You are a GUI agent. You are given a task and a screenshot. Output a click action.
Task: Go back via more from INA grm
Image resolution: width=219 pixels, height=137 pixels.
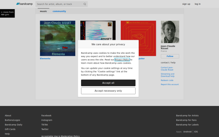[x=7, y=13]
